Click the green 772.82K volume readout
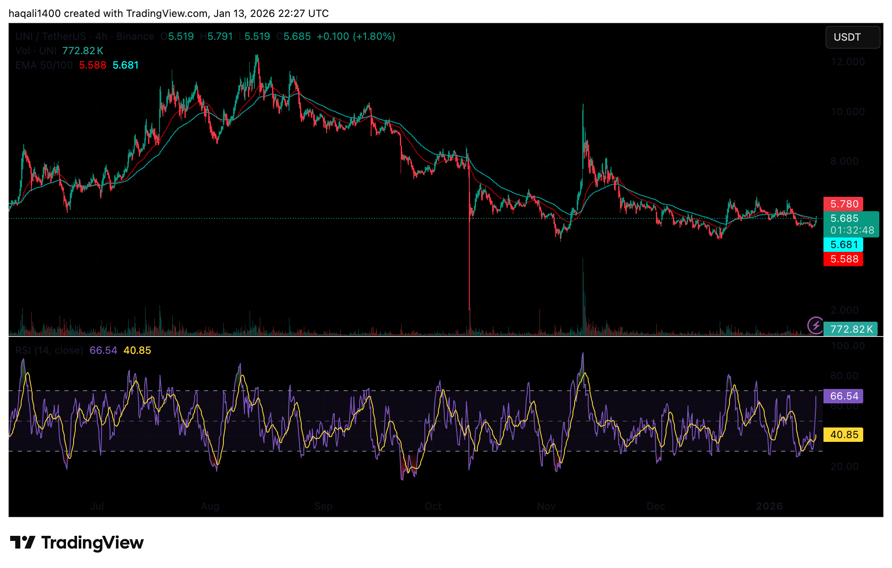The image size is (892, 568). [851, 329]
